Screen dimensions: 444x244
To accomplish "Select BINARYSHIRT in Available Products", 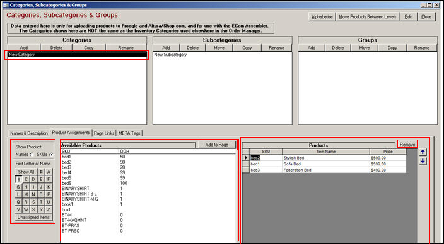I will click(x=75, y=189).
